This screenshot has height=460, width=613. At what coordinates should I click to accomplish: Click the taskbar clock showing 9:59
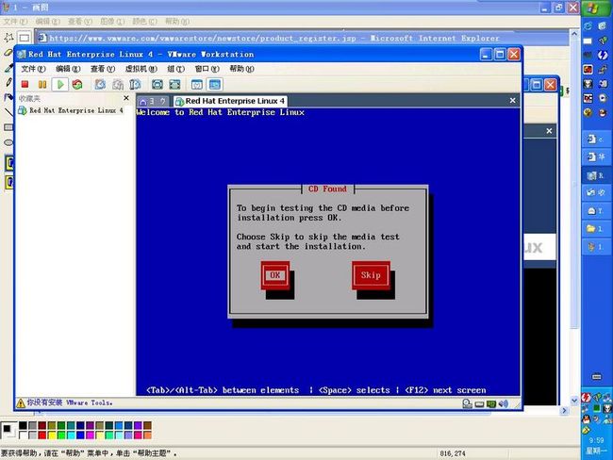597,440
